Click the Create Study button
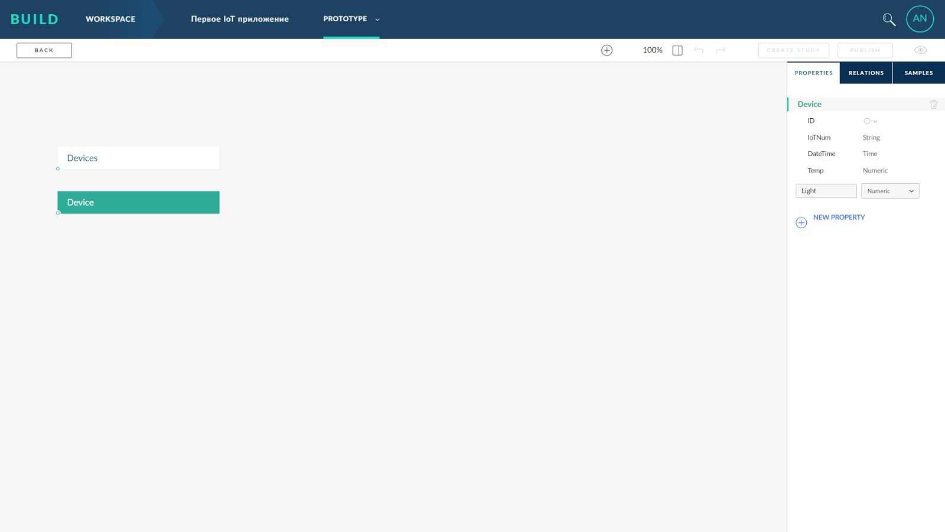This screenshot has height=532, width=945. point(793,50)
